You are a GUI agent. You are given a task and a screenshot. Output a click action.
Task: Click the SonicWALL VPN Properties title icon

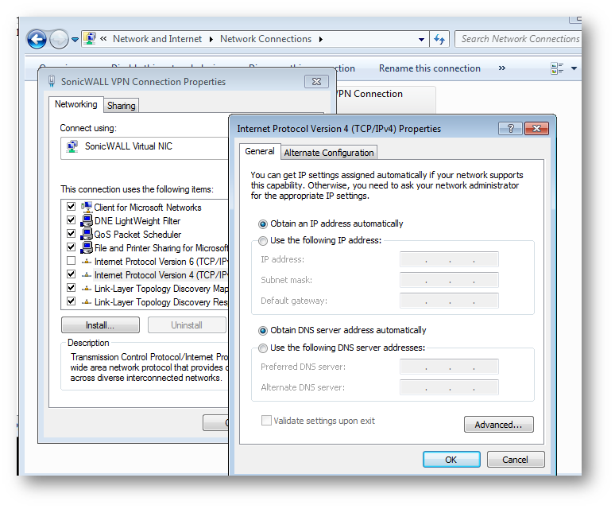click(52, 81)
